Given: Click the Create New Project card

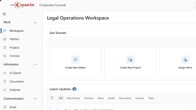Looking at the screenshot, I should click(130, 62).
